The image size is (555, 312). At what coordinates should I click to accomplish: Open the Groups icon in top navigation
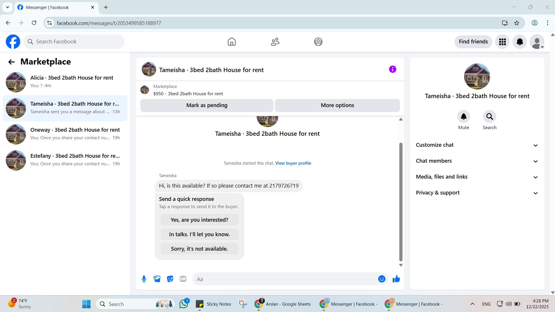(318, 42)
